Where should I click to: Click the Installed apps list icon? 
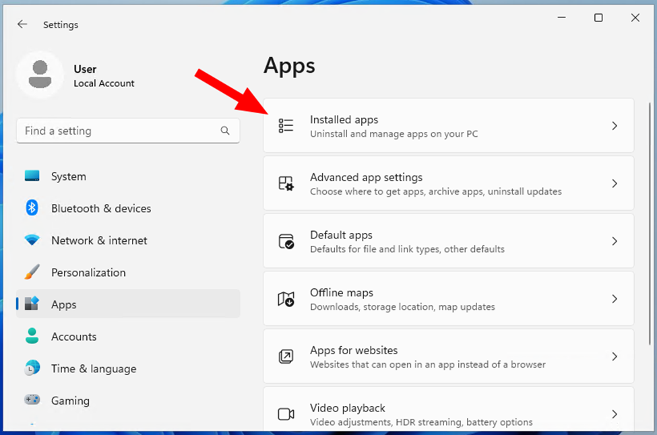point(286,126)
